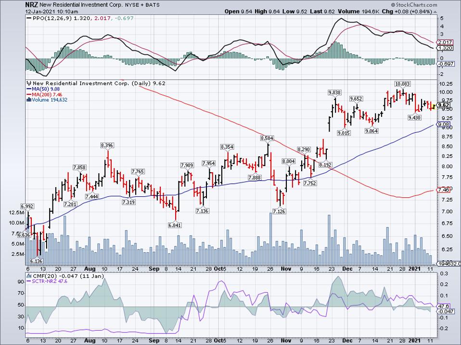Viewport: 461px width, 345px height.
Task: Click the 7.765 price label
Action: (138, 171)
